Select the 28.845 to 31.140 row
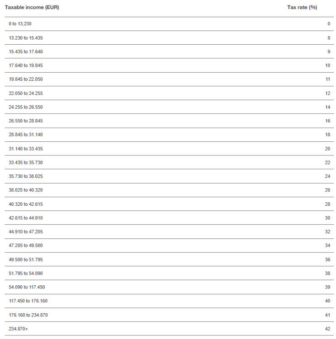 (169, 135)
